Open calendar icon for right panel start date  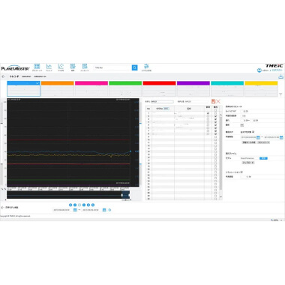(x=258, y=137)
